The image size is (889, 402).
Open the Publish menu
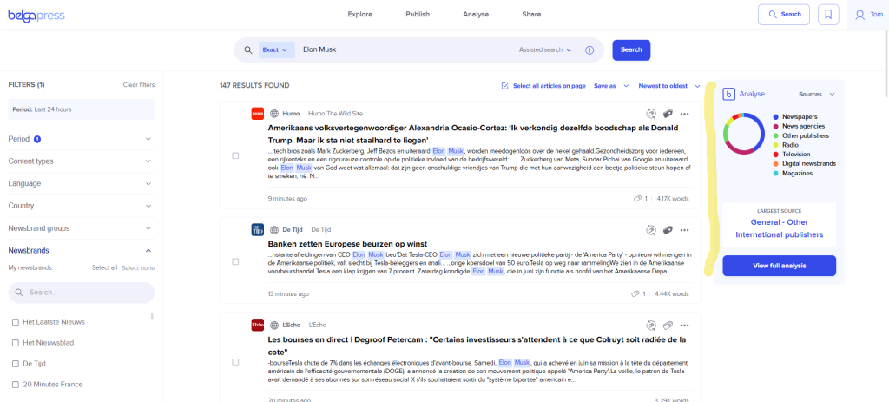coord(418,15)
